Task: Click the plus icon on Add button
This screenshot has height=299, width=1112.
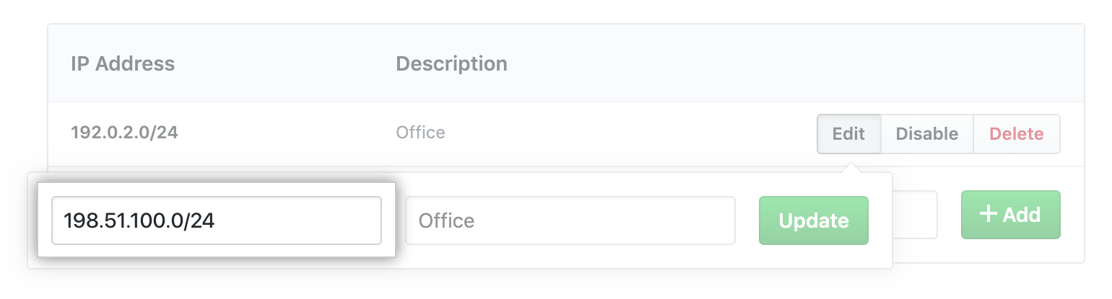Action: [x=987, y=214]
